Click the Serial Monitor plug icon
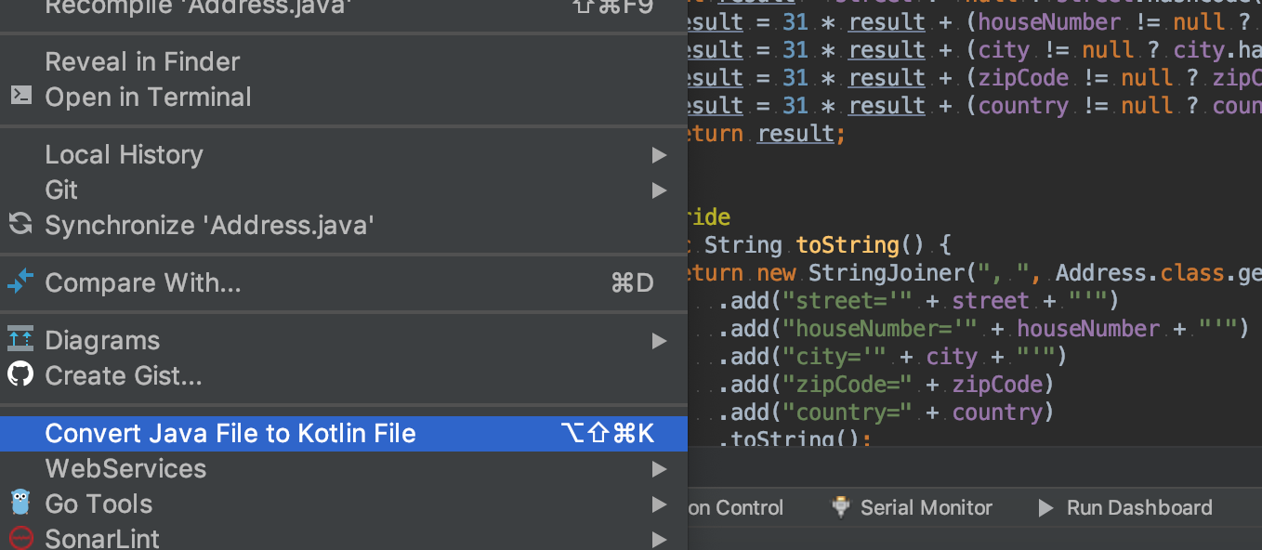This screenshot has height=550, width=1262. [x=842, y=507]
